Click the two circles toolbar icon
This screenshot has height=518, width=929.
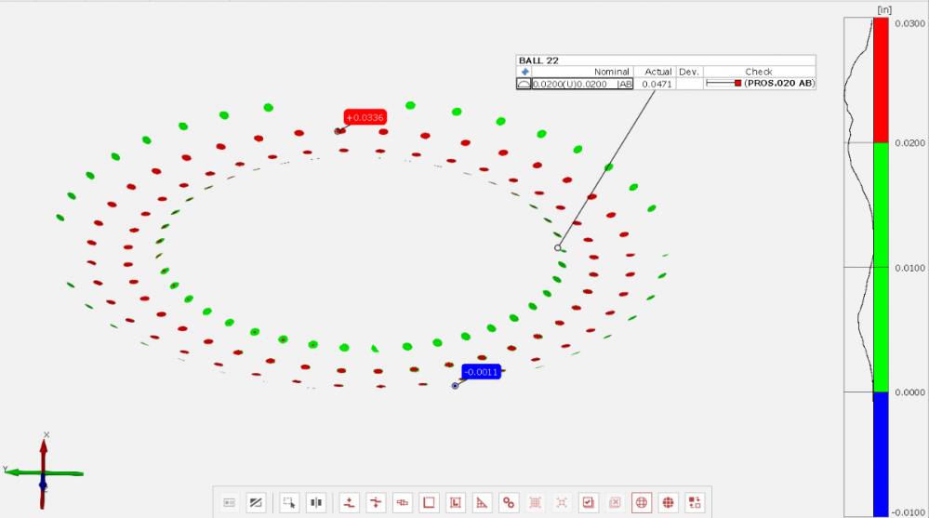point(509,502)
